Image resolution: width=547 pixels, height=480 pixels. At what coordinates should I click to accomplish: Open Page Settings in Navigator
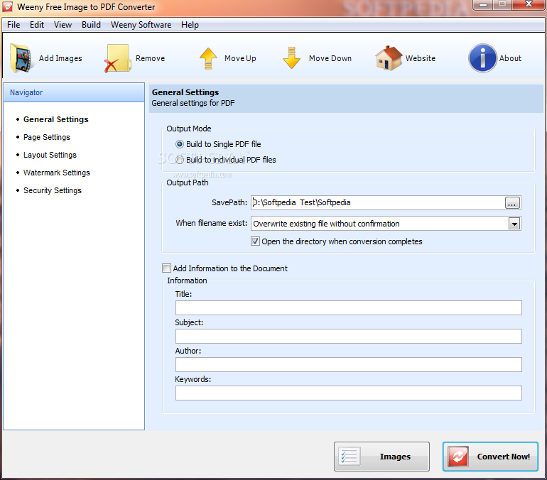click(47, 137)
